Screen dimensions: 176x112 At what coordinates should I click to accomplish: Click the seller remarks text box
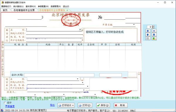[114, 84]
